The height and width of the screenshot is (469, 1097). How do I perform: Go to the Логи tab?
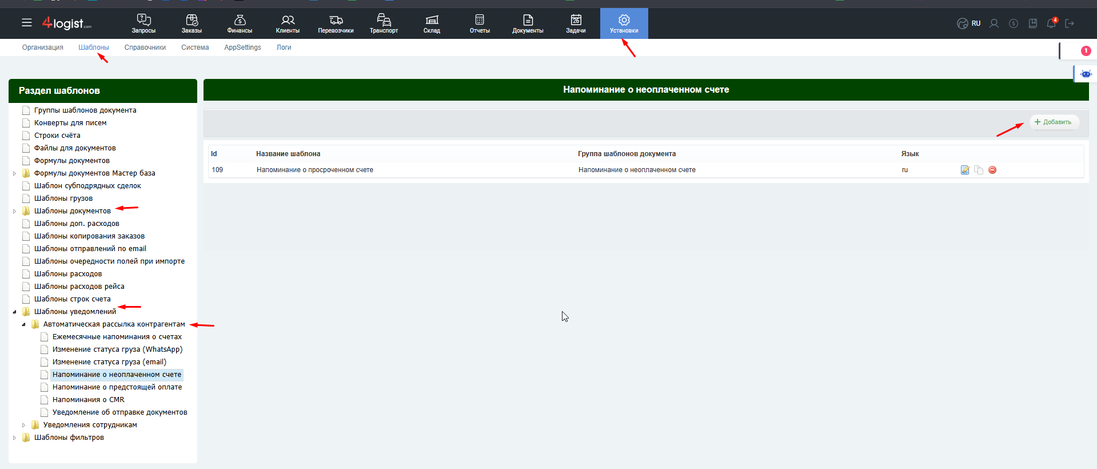tap(284, 47)
